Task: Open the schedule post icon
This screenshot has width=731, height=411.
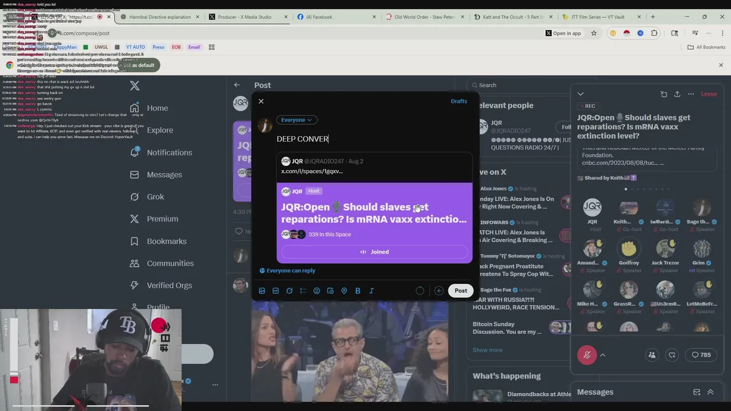Action: pyautogui.click(x=331, y=291)
